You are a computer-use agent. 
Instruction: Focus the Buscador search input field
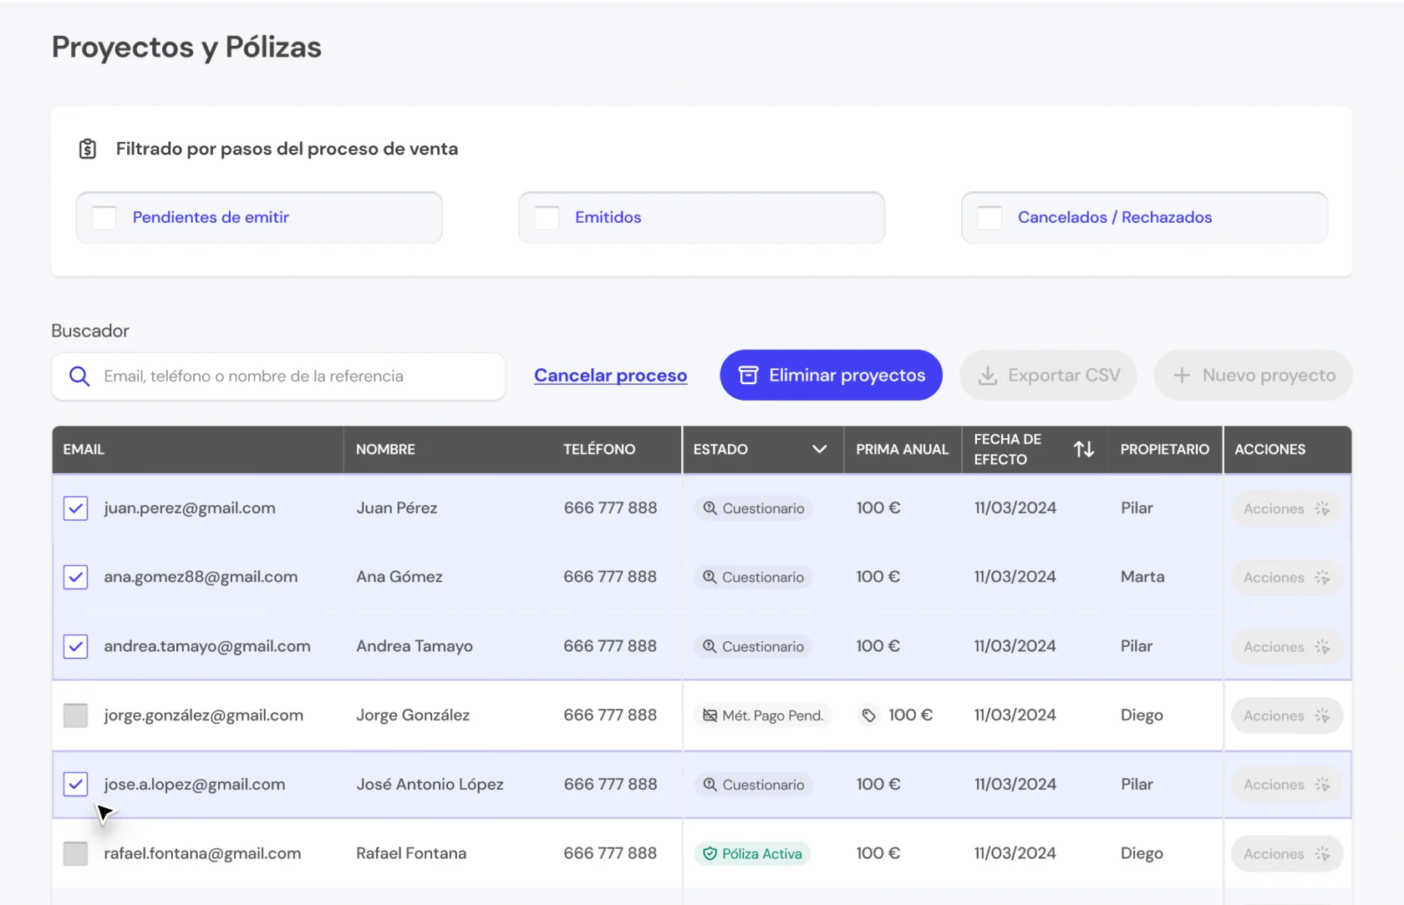point(292,377)
